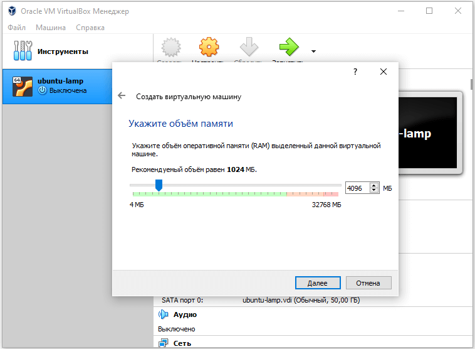Viewport: 475px width, 349px height.
Task: Click the Инструменты label
Action: point(63,51)
